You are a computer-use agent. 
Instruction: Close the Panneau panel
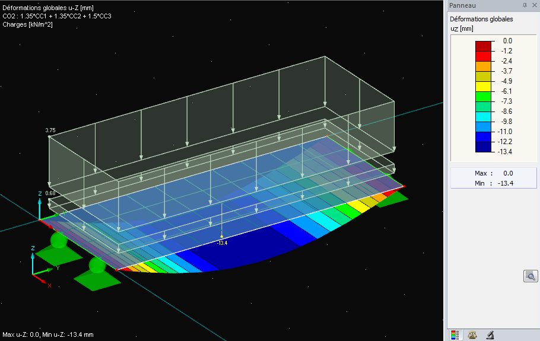(x=535, y=5)
